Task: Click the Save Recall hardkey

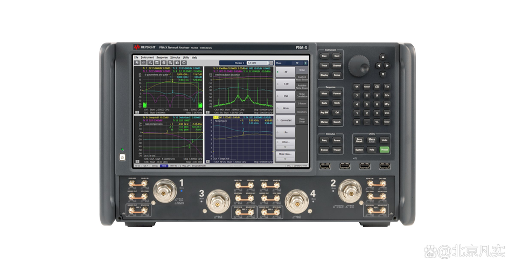Action: pyautogui.click(x=359, y=140)
